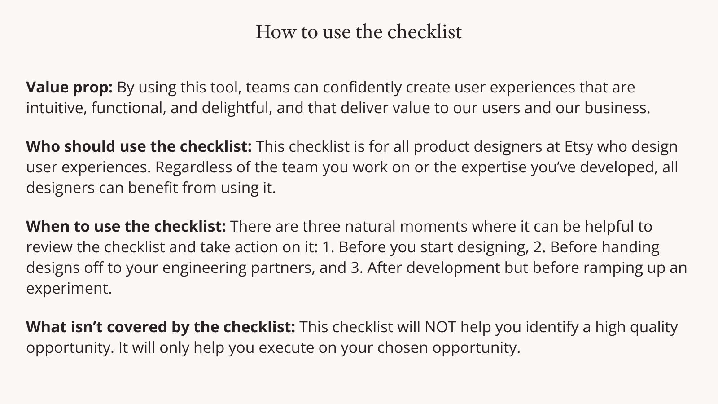Click the bold 'What isn't covered by the checklist:' label
Viewport: 718px width, 404px height.
click(x=161, y=327)
